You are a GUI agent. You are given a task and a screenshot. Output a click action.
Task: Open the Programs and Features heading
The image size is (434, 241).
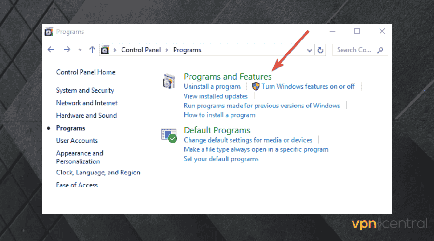coord(228,76)
